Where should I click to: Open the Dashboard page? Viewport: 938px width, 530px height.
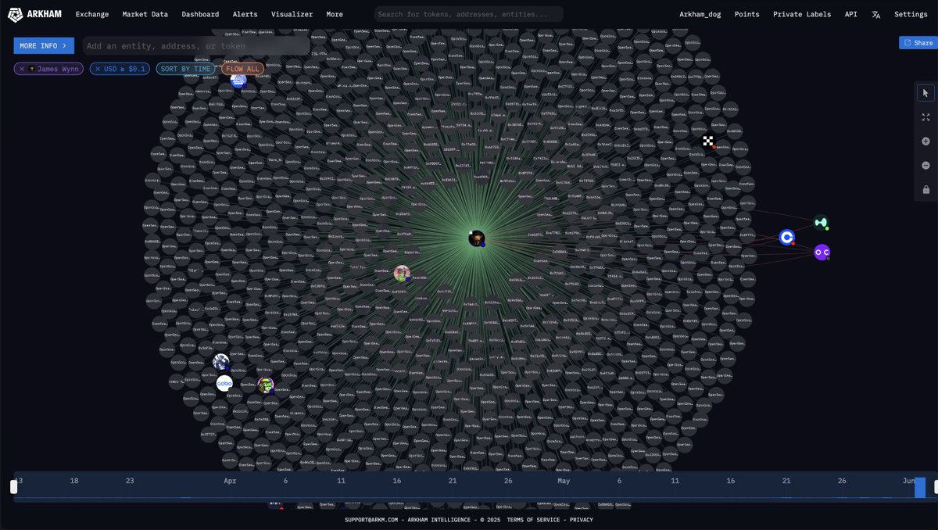[200, 14]
